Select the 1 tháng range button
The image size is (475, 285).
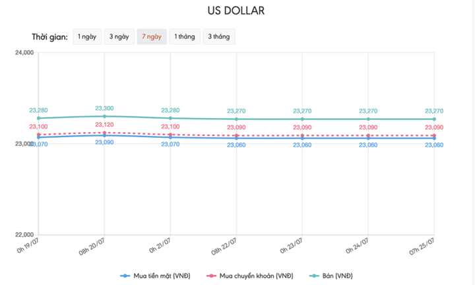coord(185,37)
